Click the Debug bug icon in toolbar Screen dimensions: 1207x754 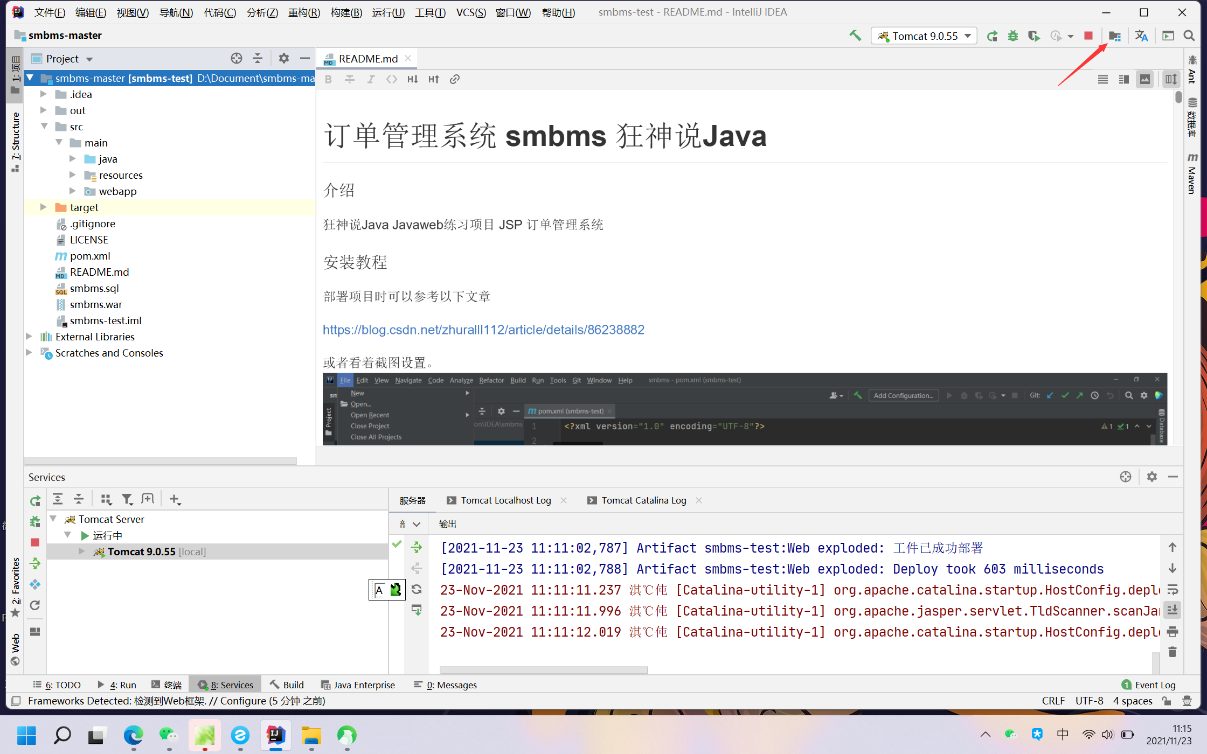(x=1013, y=36)
